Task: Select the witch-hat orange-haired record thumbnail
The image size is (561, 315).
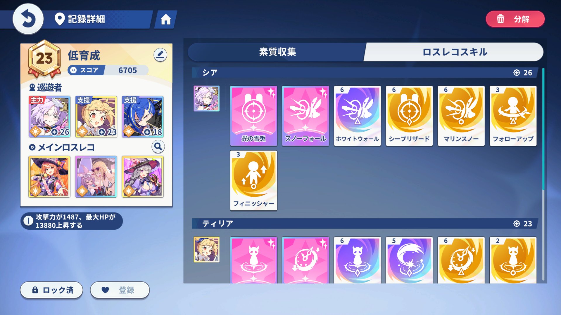Action: coord(49,177)
